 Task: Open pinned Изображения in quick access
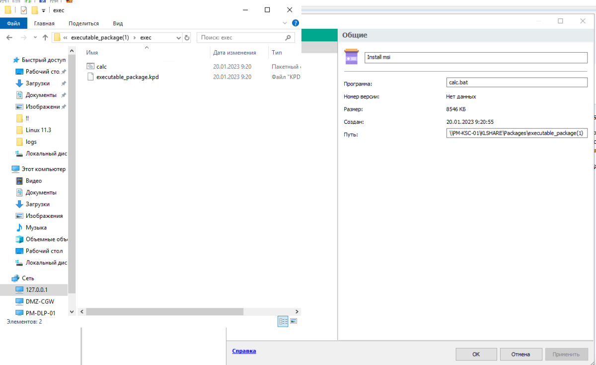42,107
